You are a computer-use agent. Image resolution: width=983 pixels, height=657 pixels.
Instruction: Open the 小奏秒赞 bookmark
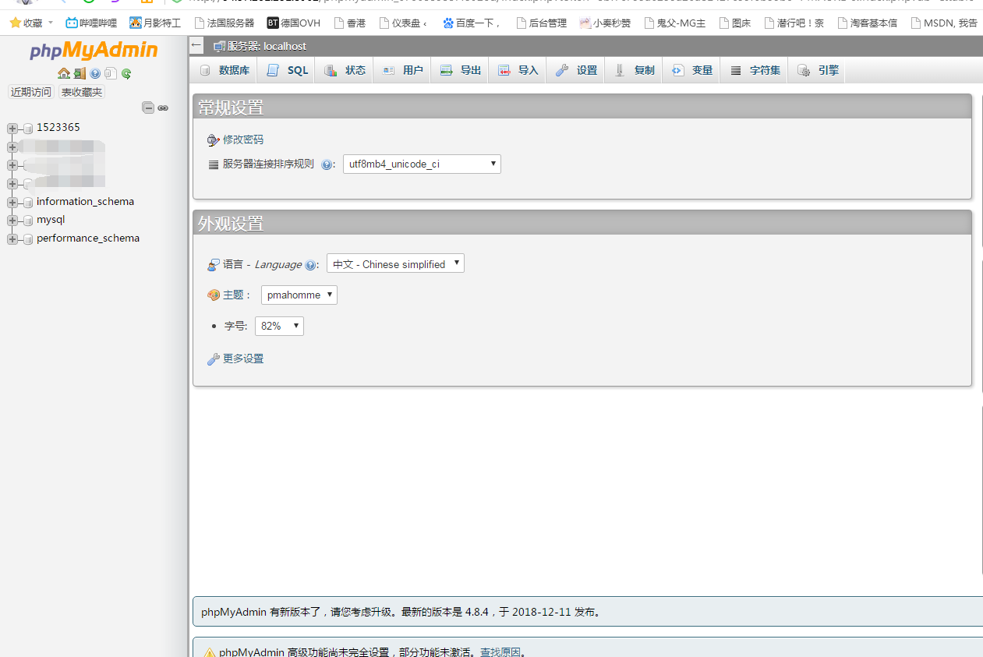pyautogui.click(x=606, y=23)
